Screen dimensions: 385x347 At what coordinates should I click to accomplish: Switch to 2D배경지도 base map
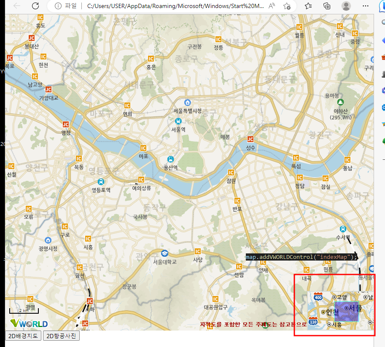pyautogui.click(x=23, y=336)
